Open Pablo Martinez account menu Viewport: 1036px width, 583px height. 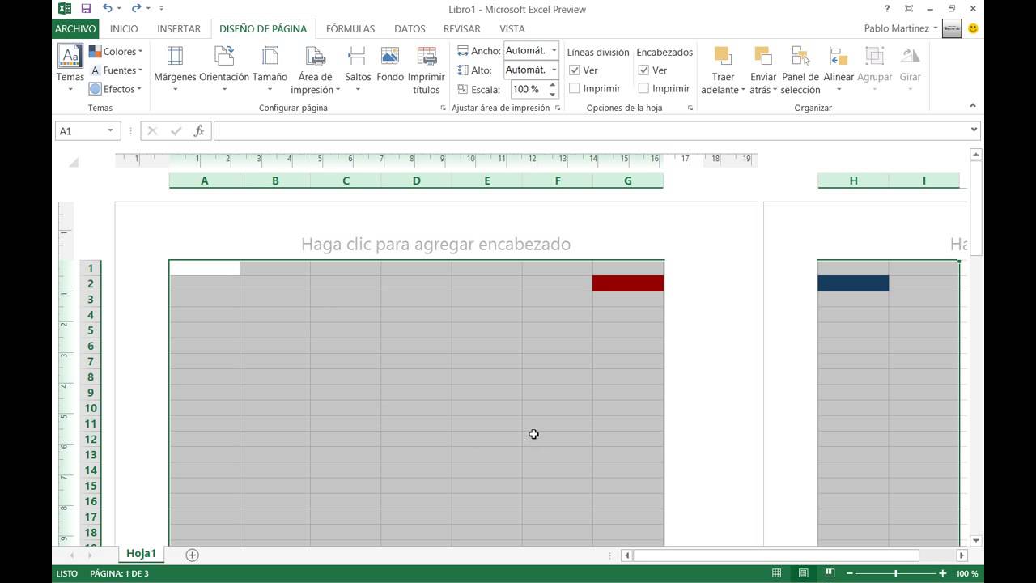tap(901, 28)
